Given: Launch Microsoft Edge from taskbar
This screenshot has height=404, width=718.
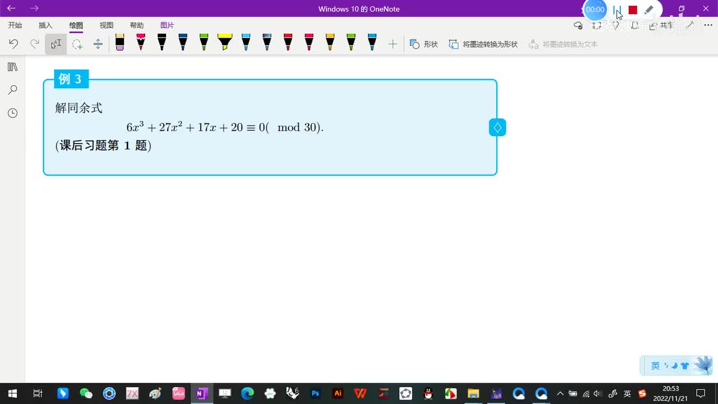Looking at the screenshot, I should [247, 393].
